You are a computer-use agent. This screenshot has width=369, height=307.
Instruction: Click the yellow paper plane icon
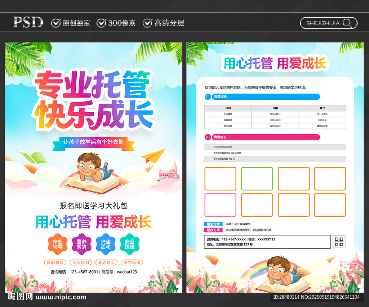coord(153,156)
